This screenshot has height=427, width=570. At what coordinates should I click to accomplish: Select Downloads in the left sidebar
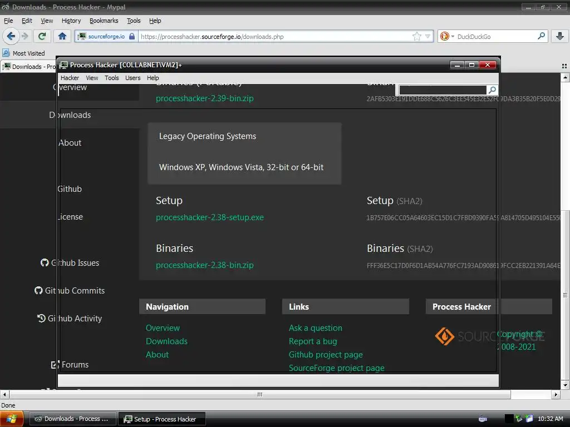point(70,115)
